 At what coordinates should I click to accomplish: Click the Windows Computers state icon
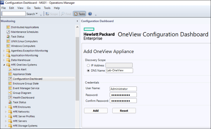(x=8, y=46)
